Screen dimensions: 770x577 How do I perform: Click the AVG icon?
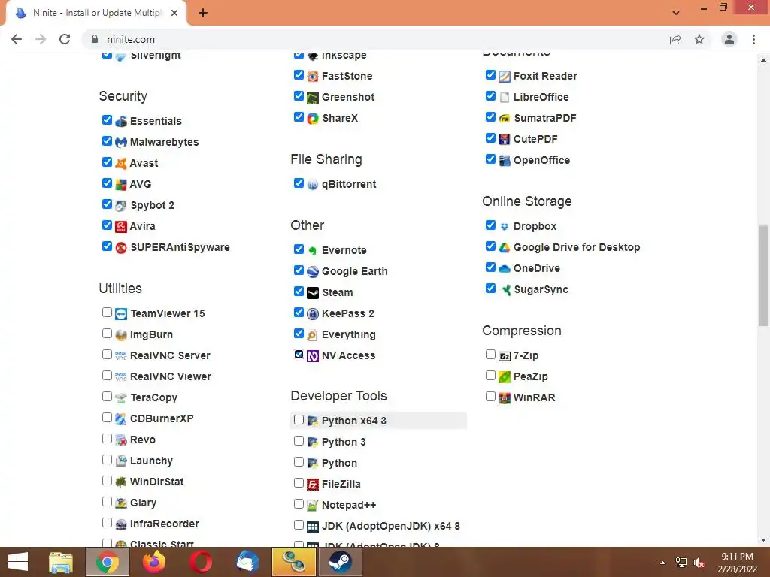(121, 185)
